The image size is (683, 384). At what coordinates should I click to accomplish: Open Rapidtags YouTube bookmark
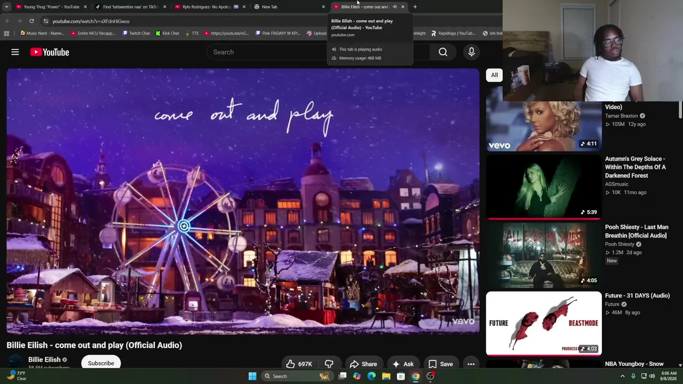(x=453, y=34)
